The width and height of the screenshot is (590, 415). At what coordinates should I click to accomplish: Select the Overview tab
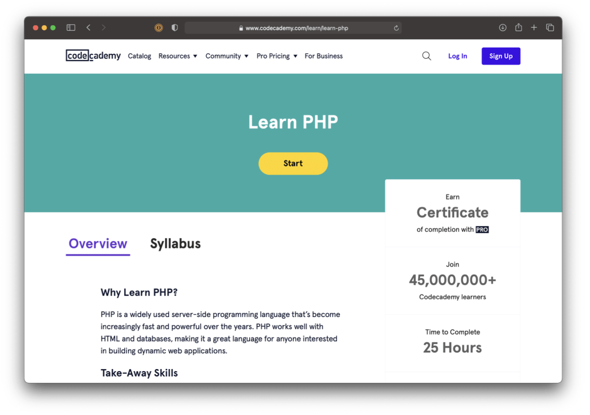click(x=97, y=243)
